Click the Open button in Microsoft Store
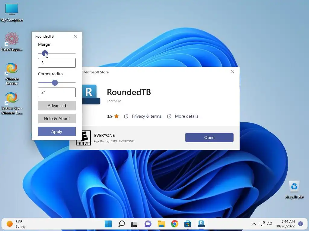 pyautogui.click(x=209, y=137)
